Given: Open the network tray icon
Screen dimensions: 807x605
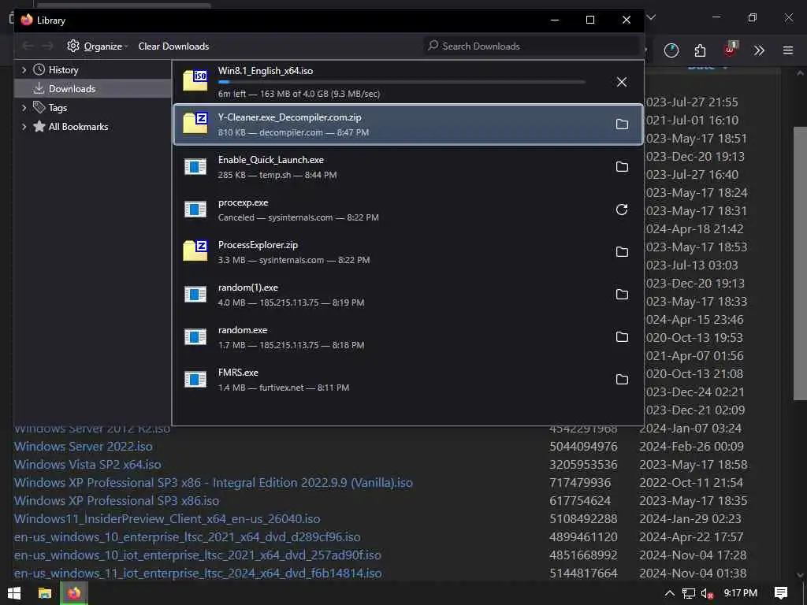Looking at the screenshot, I should 689,593.
